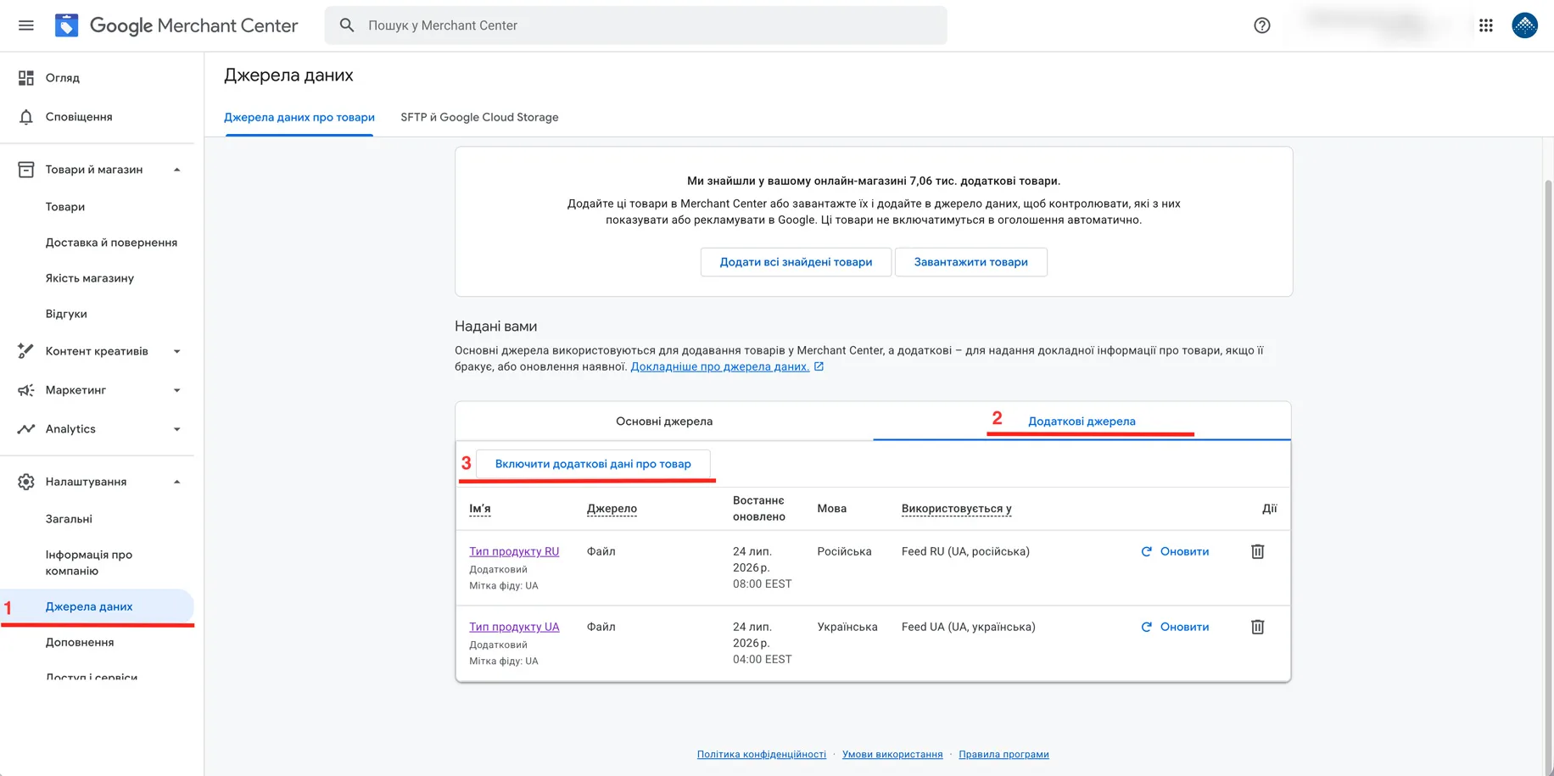This screenshot has width=1554, height=776.
Task: Click the Маркетинг megaphone icon
Action: [x=26, y=390]
